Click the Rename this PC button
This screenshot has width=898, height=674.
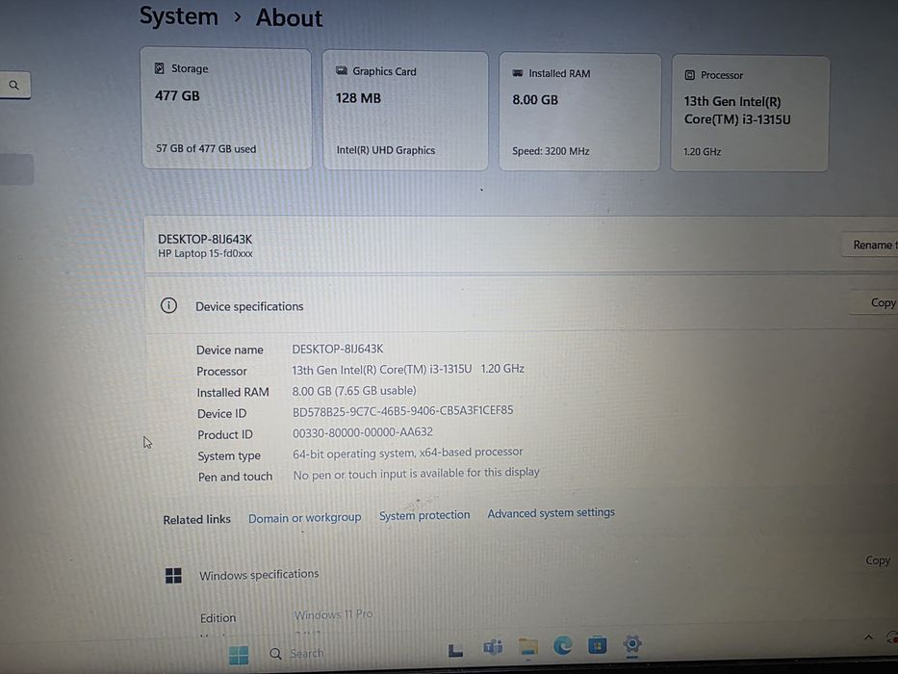[x=870, y=245]
